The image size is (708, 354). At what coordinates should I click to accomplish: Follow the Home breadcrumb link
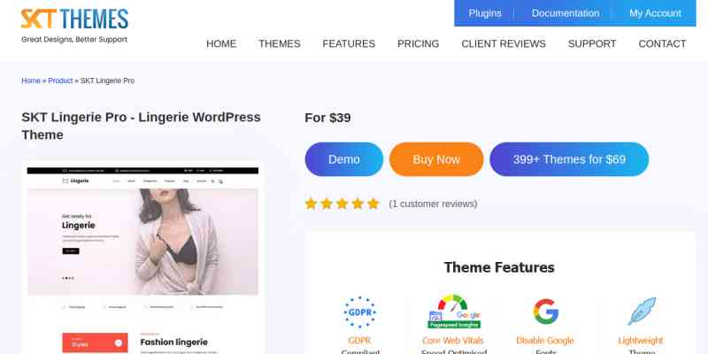click(31, 81)
